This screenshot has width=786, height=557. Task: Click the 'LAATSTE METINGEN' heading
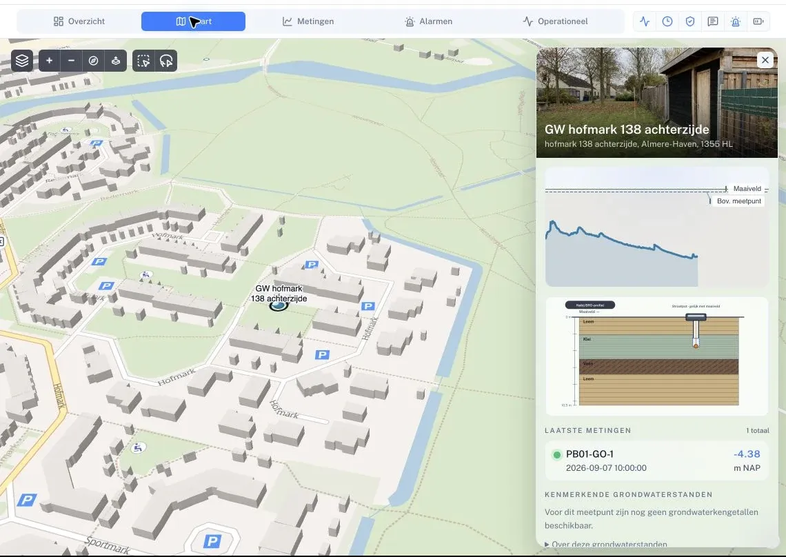tap(588, 430)
